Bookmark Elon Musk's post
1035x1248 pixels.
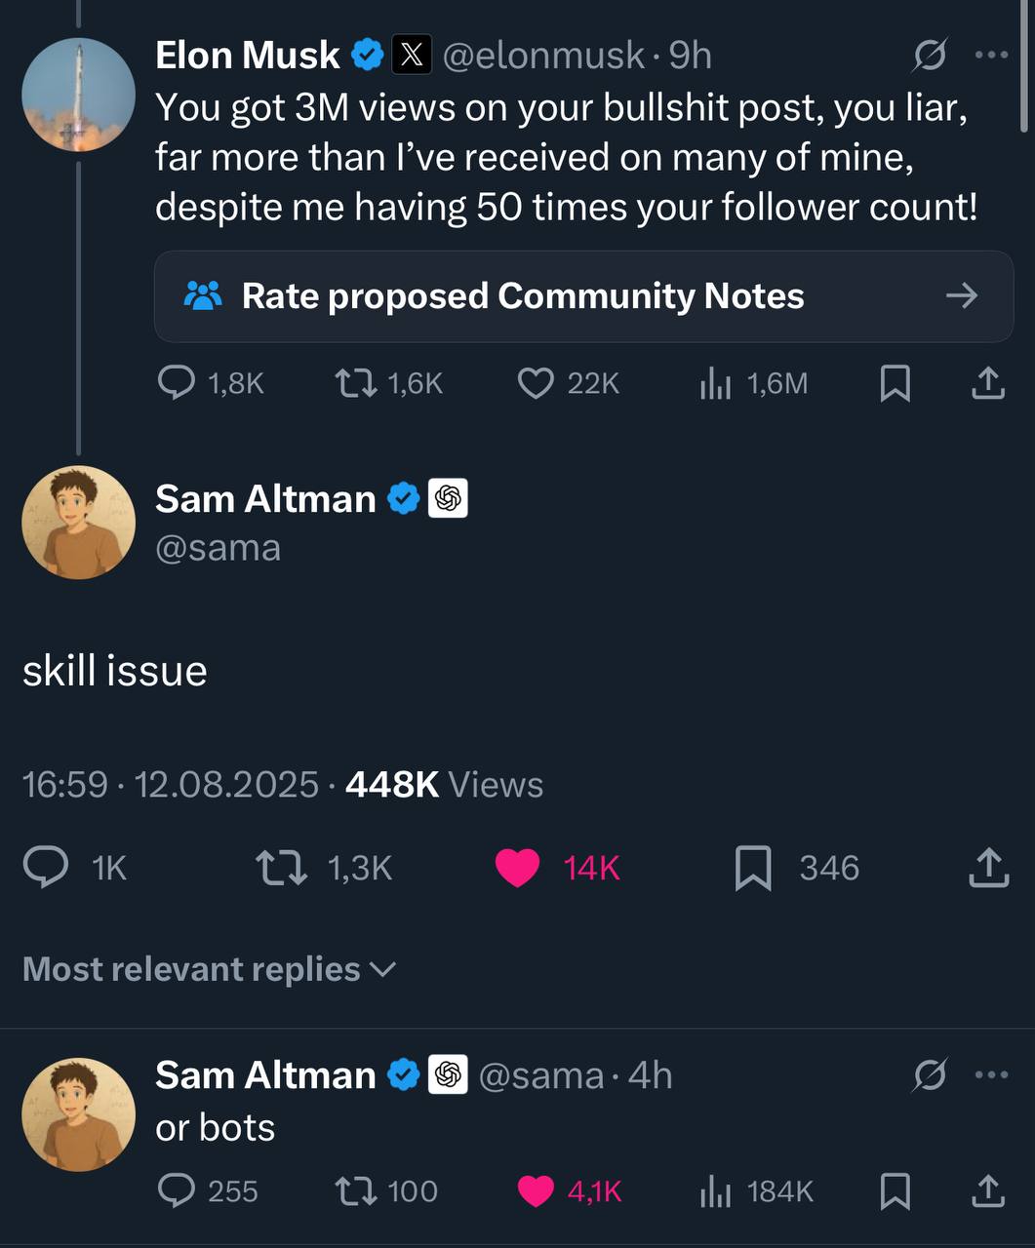point(895,383)
